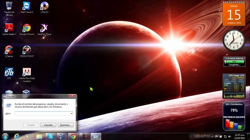The image size is (250, 140).
Task: Select the CCleaner desktop shortcut
Action: (9, 51)
